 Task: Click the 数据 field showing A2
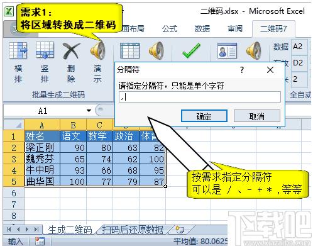(299, 47)
